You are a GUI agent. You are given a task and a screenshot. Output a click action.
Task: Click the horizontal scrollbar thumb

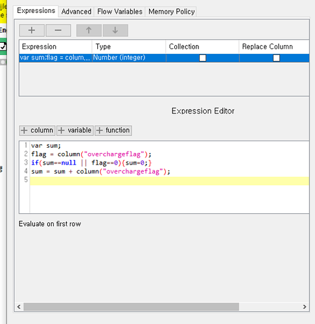click(x=132, y=307)
